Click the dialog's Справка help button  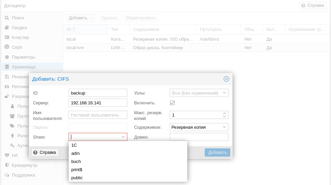point(45,152)
